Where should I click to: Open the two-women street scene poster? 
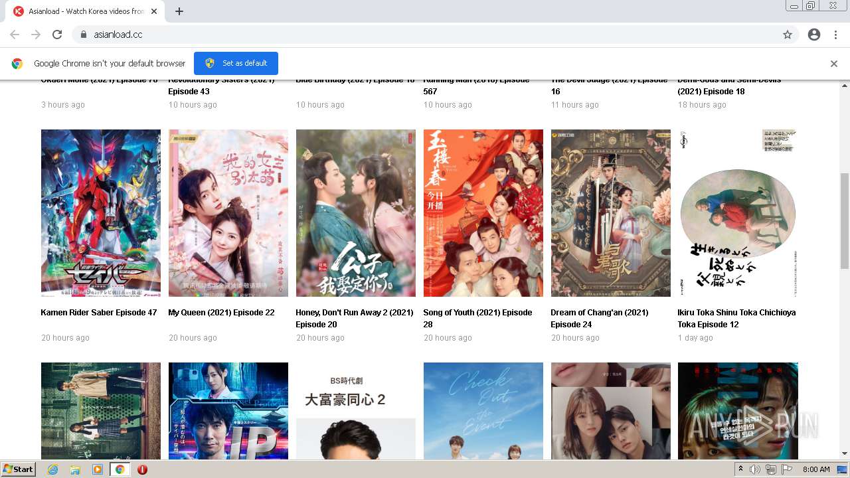(101, 411)
